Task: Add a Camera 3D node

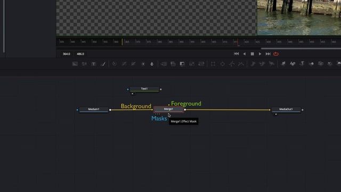Action: coord(321,63)
